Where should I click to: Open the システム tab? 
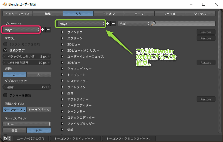coord(200,14)
